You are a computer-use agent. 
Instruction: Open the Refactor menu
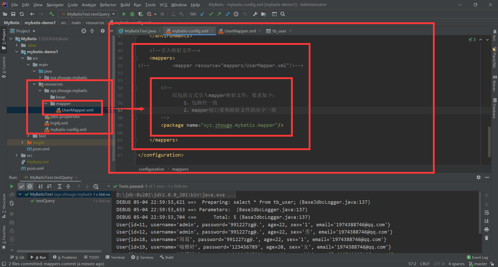click(x=108, y=5)
